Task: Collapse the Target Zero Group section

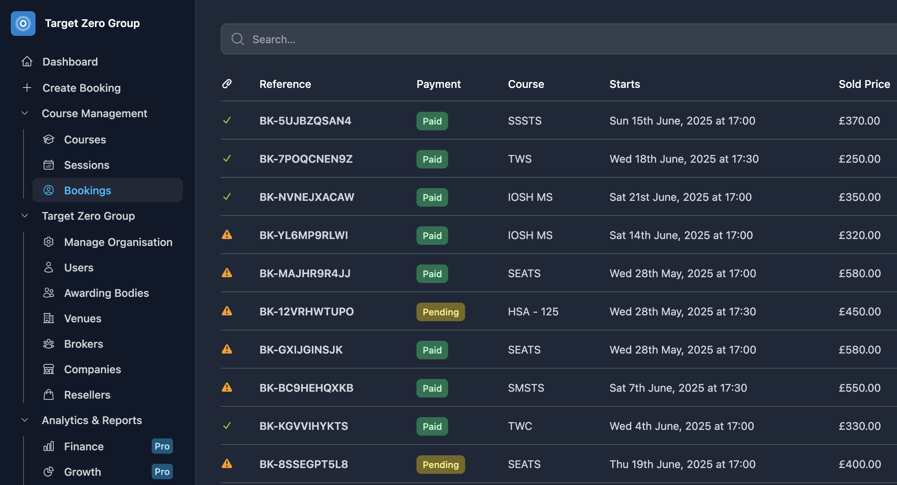Action: [25, 216]
